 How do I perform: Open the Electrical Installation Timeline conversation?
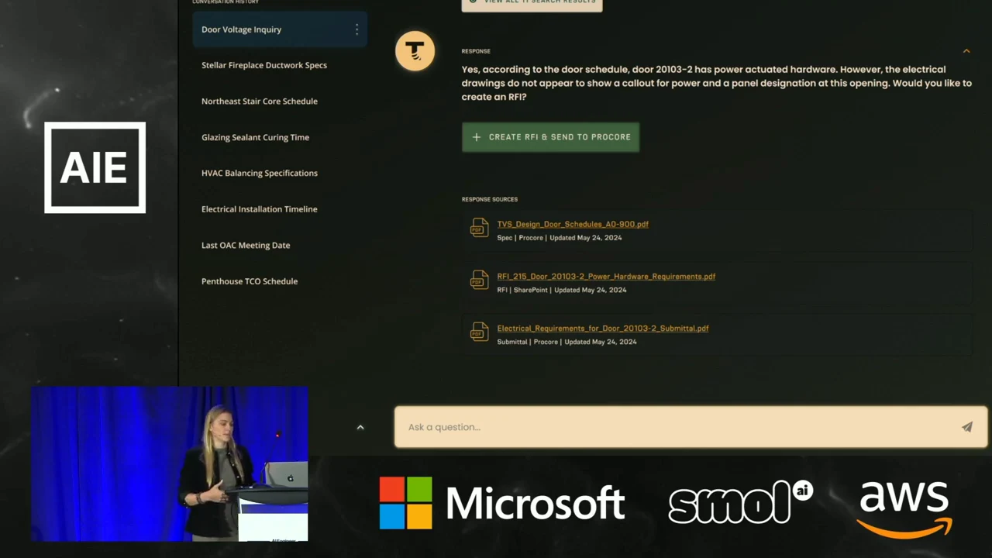(260, 209)
